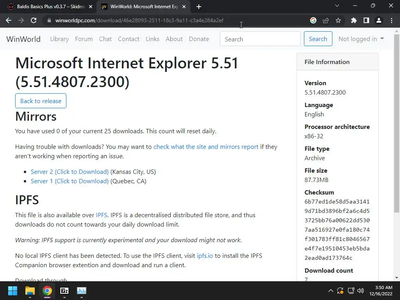Open the Donate nav item
The width and height of the screenshot is (400, 300).
tap(199, 39)
